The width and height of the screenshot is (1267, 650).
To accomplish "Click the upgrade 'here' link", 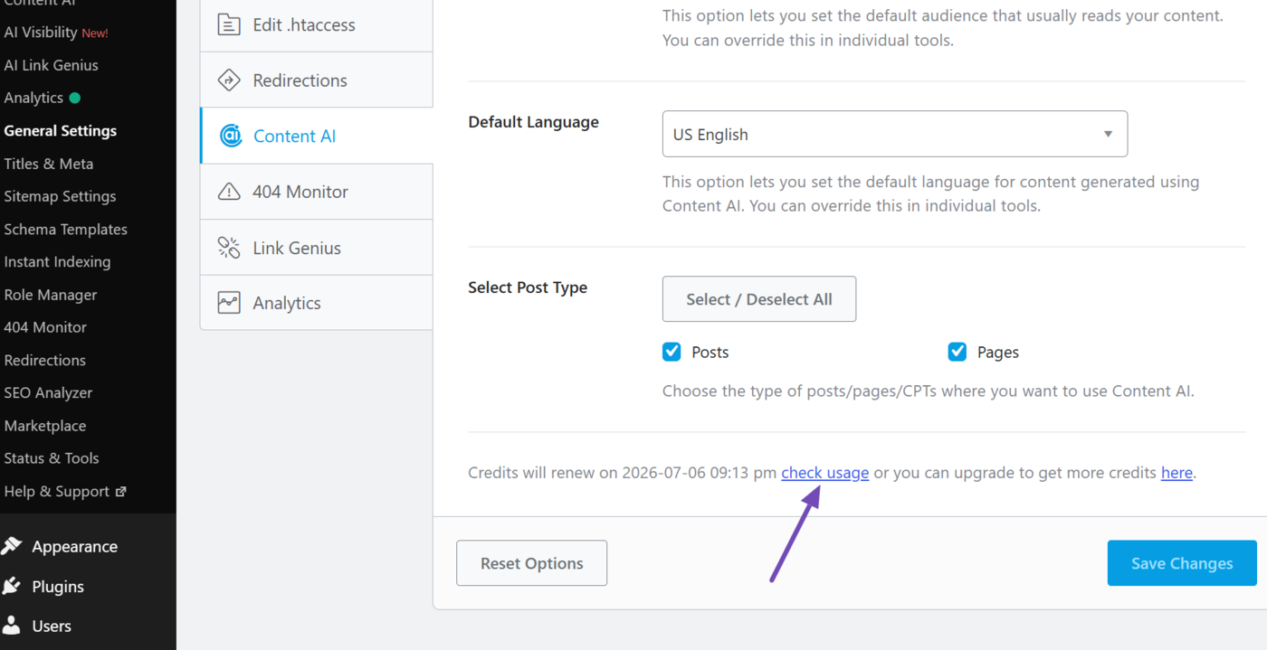I will point(1176,472).
